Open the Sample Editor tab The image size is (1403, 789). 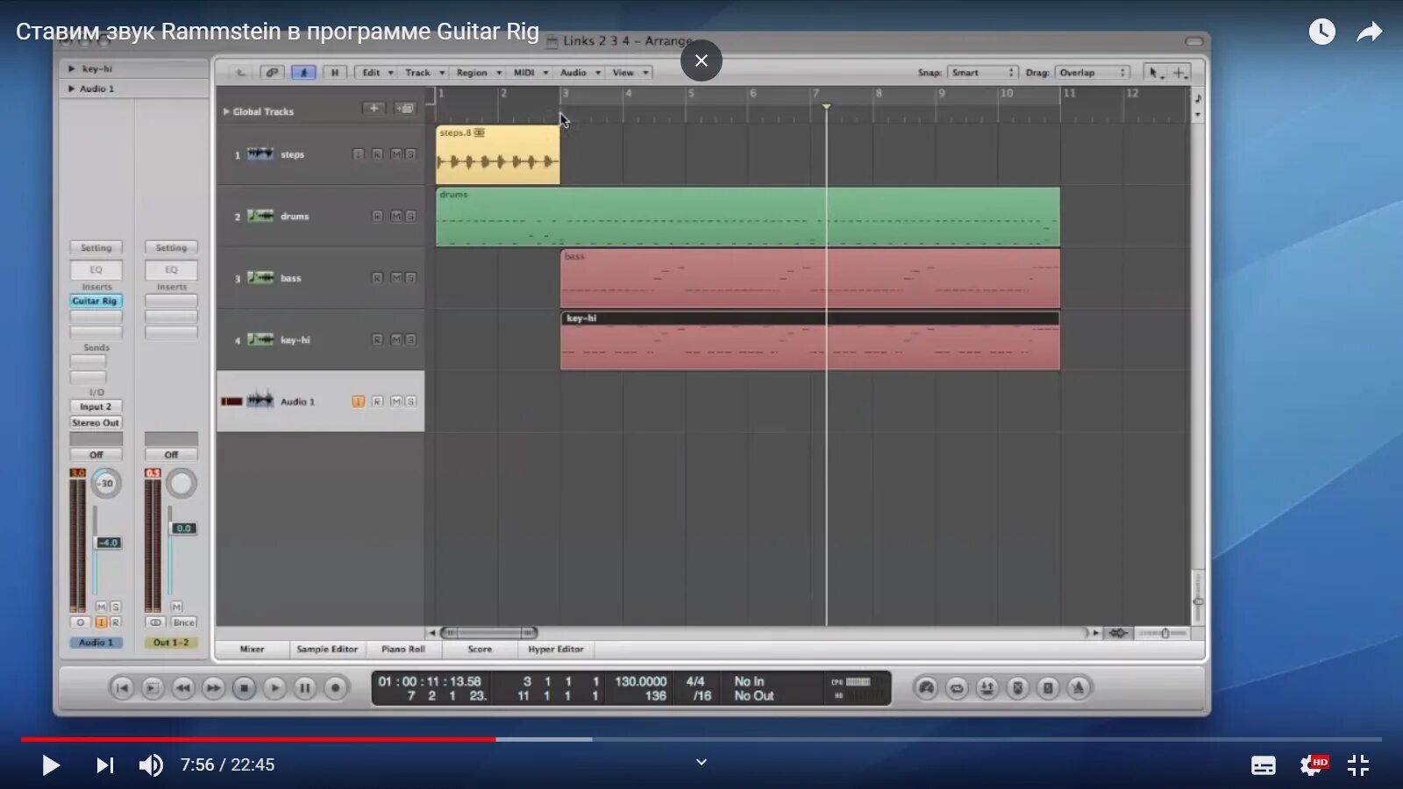pos(327,650)
